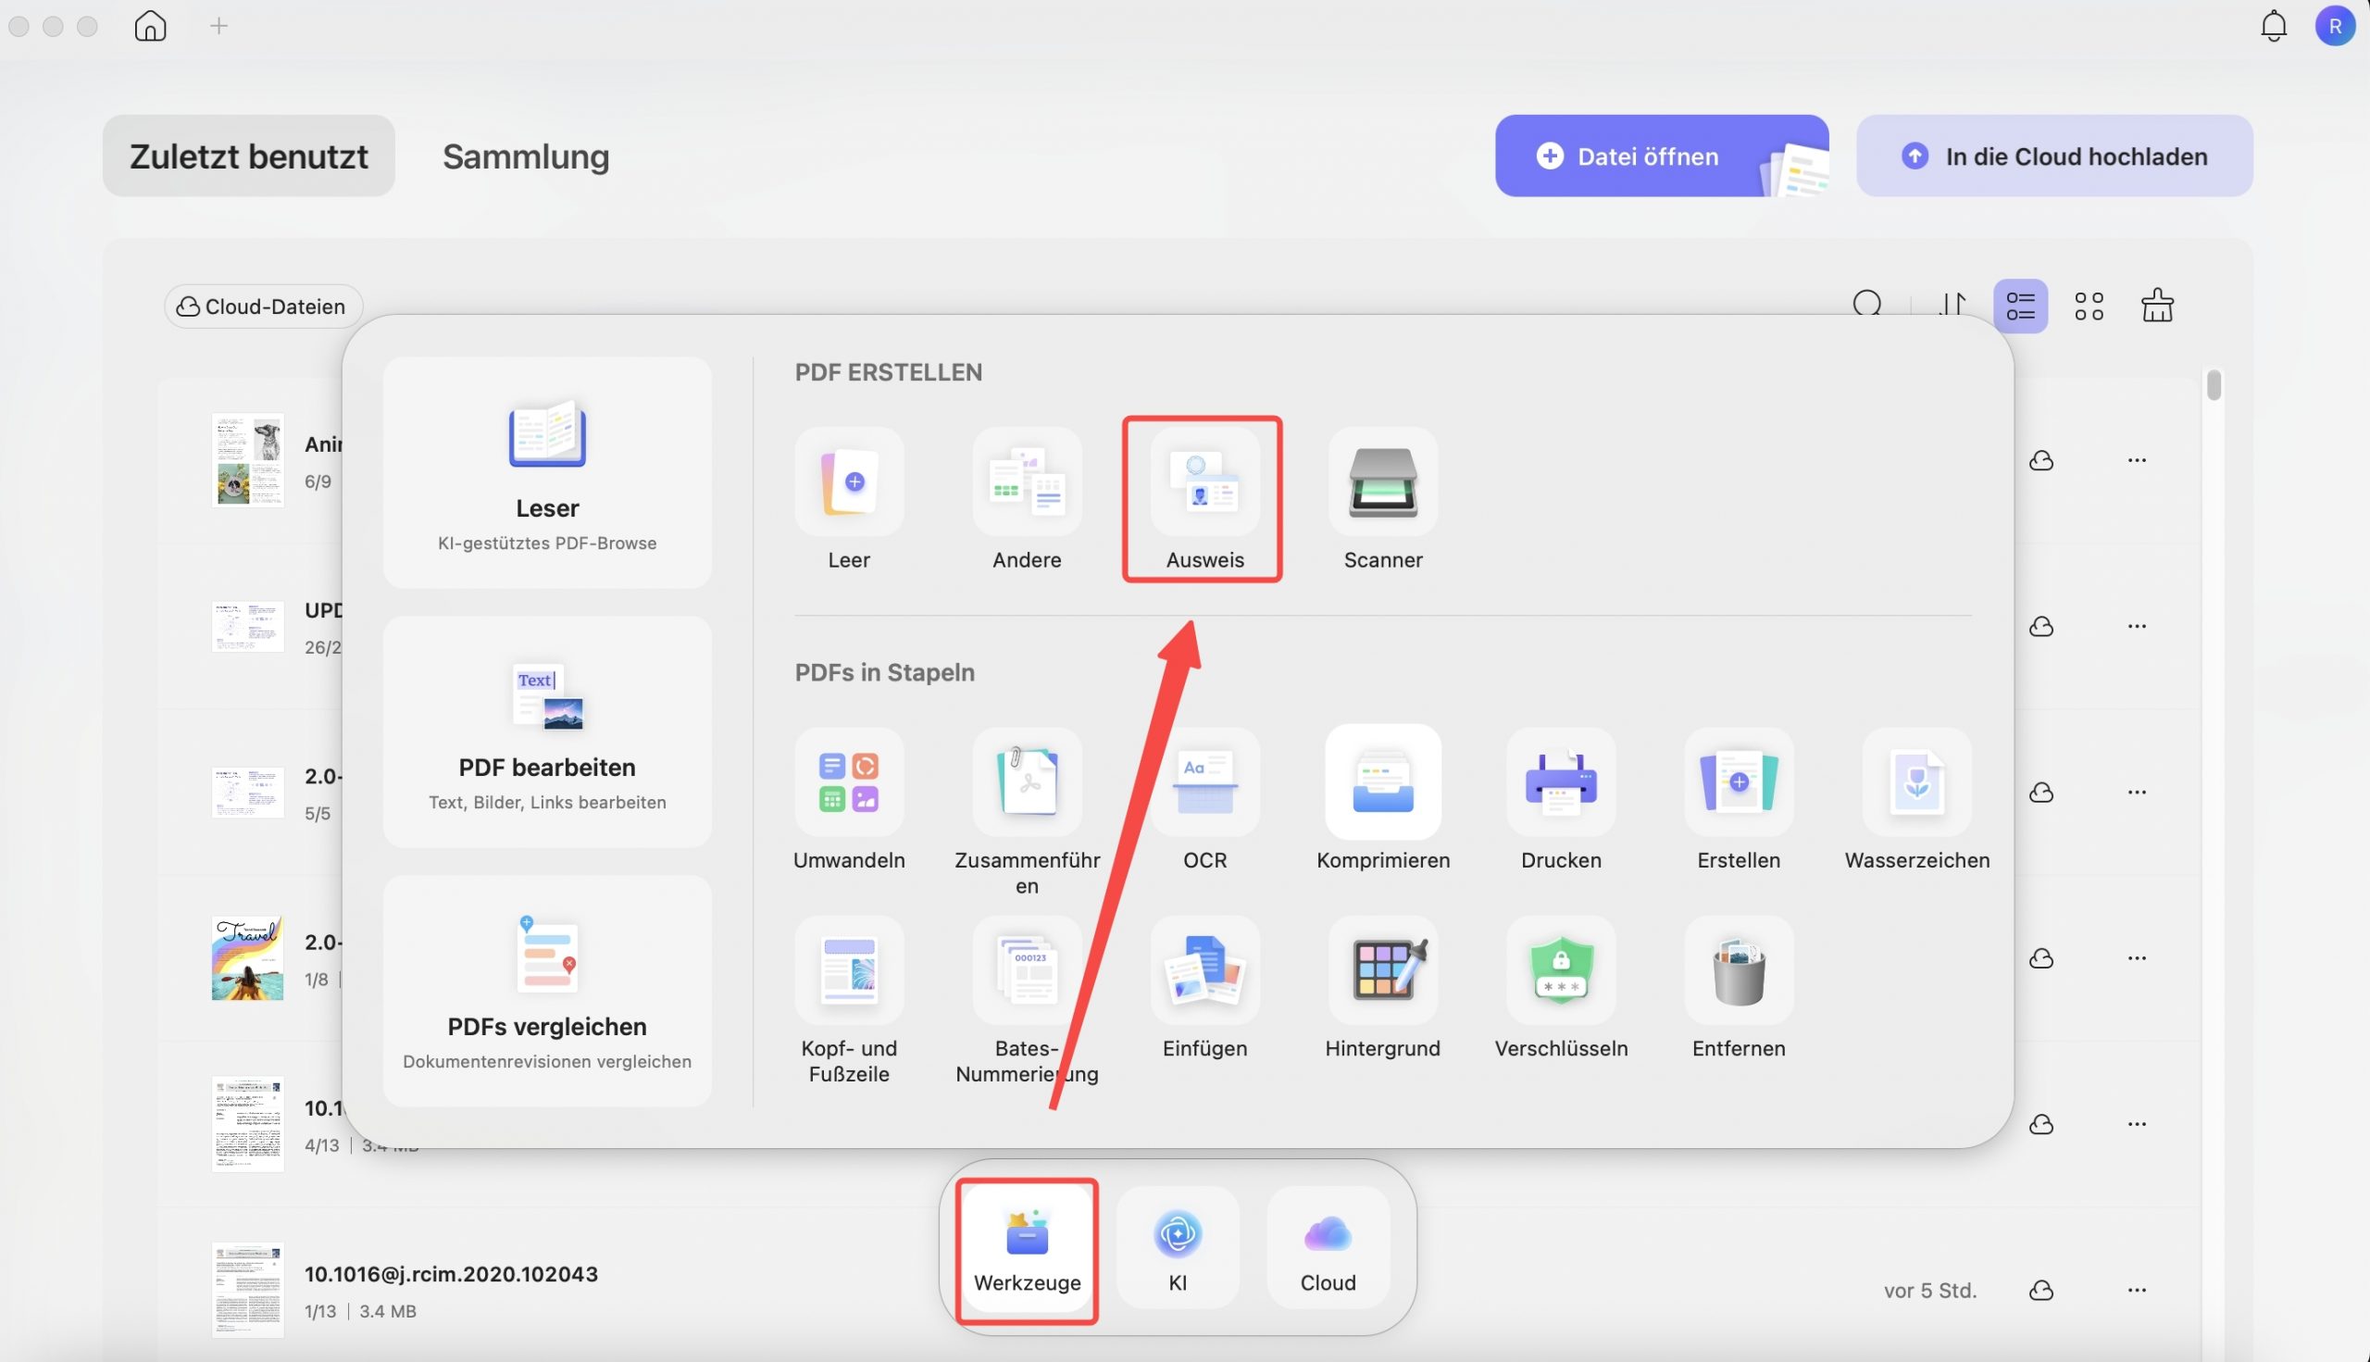Open the Leer blank PDF tool

(848, 481)
